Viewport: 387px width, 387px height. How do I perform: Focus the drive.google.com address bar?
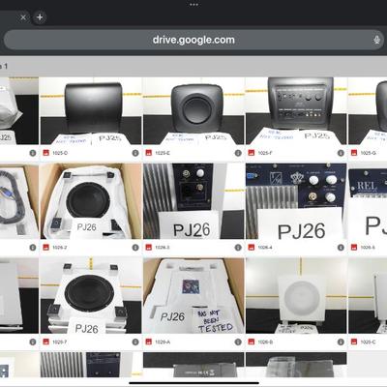[x=193, y=40]
